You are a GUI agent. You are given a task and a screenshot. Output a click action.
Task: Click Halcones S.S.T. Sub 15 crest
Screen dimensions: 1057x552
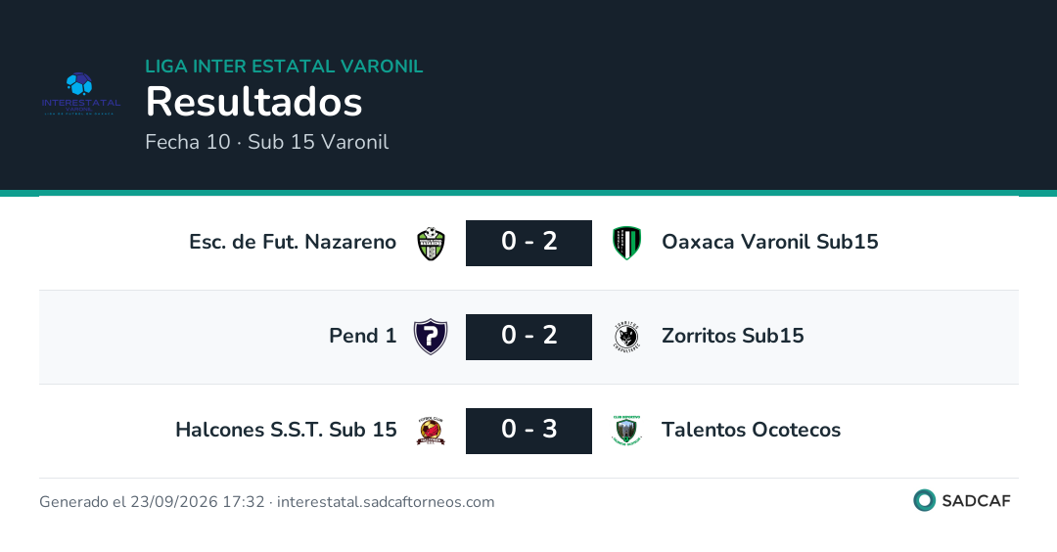point(431,431)
